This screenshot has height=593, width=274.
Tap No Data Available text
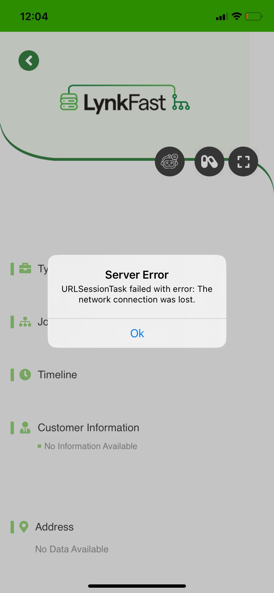[72, 549]
